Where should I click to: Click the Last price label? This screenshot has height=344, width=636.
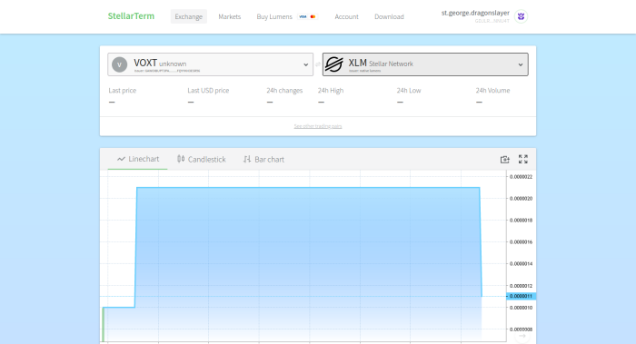[123, 91]
